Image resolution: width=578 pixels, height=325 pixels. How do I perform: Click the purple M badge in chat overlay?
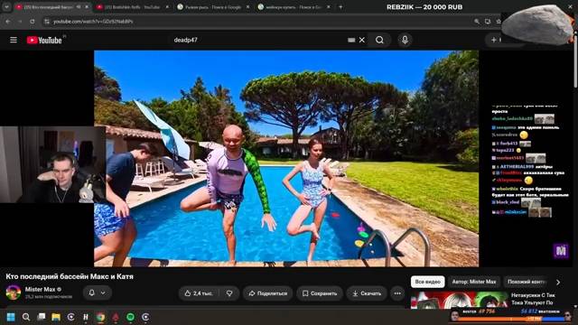561,251
